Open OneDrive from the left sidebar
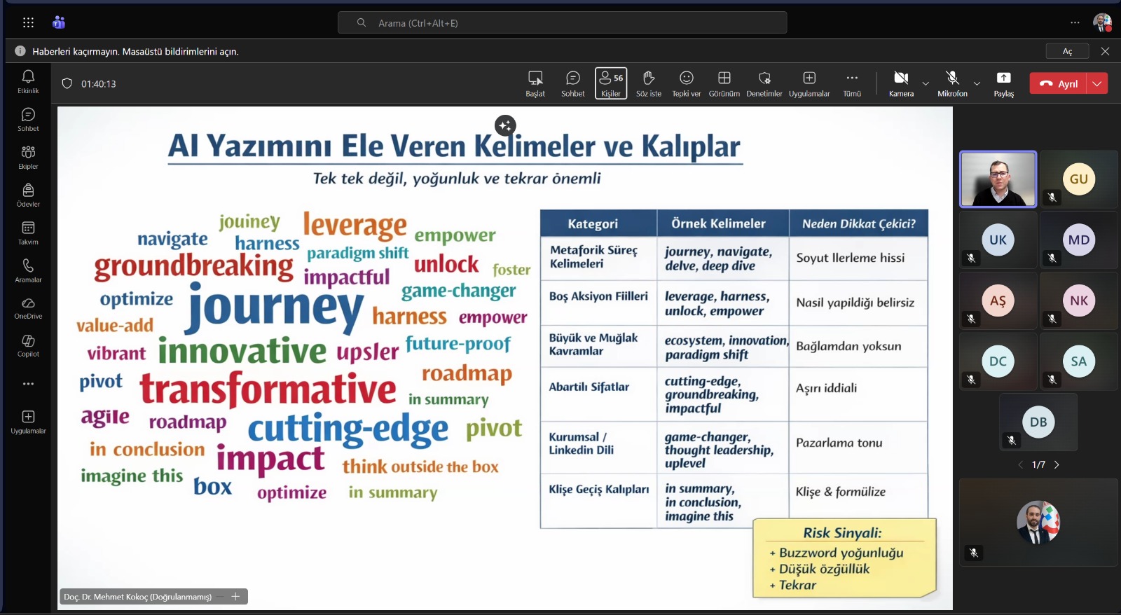 pyautogui.click(x=28, y=307)
